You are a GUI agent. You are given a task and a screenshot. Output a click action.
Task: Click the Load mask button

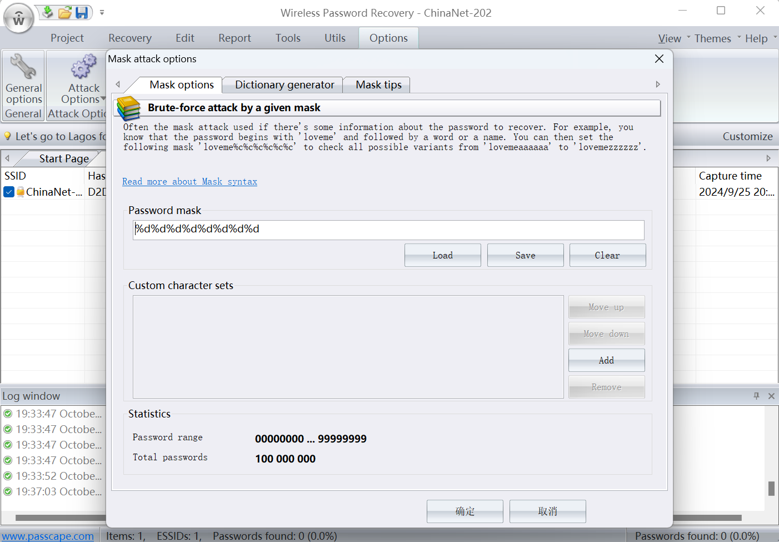(442, 255)
